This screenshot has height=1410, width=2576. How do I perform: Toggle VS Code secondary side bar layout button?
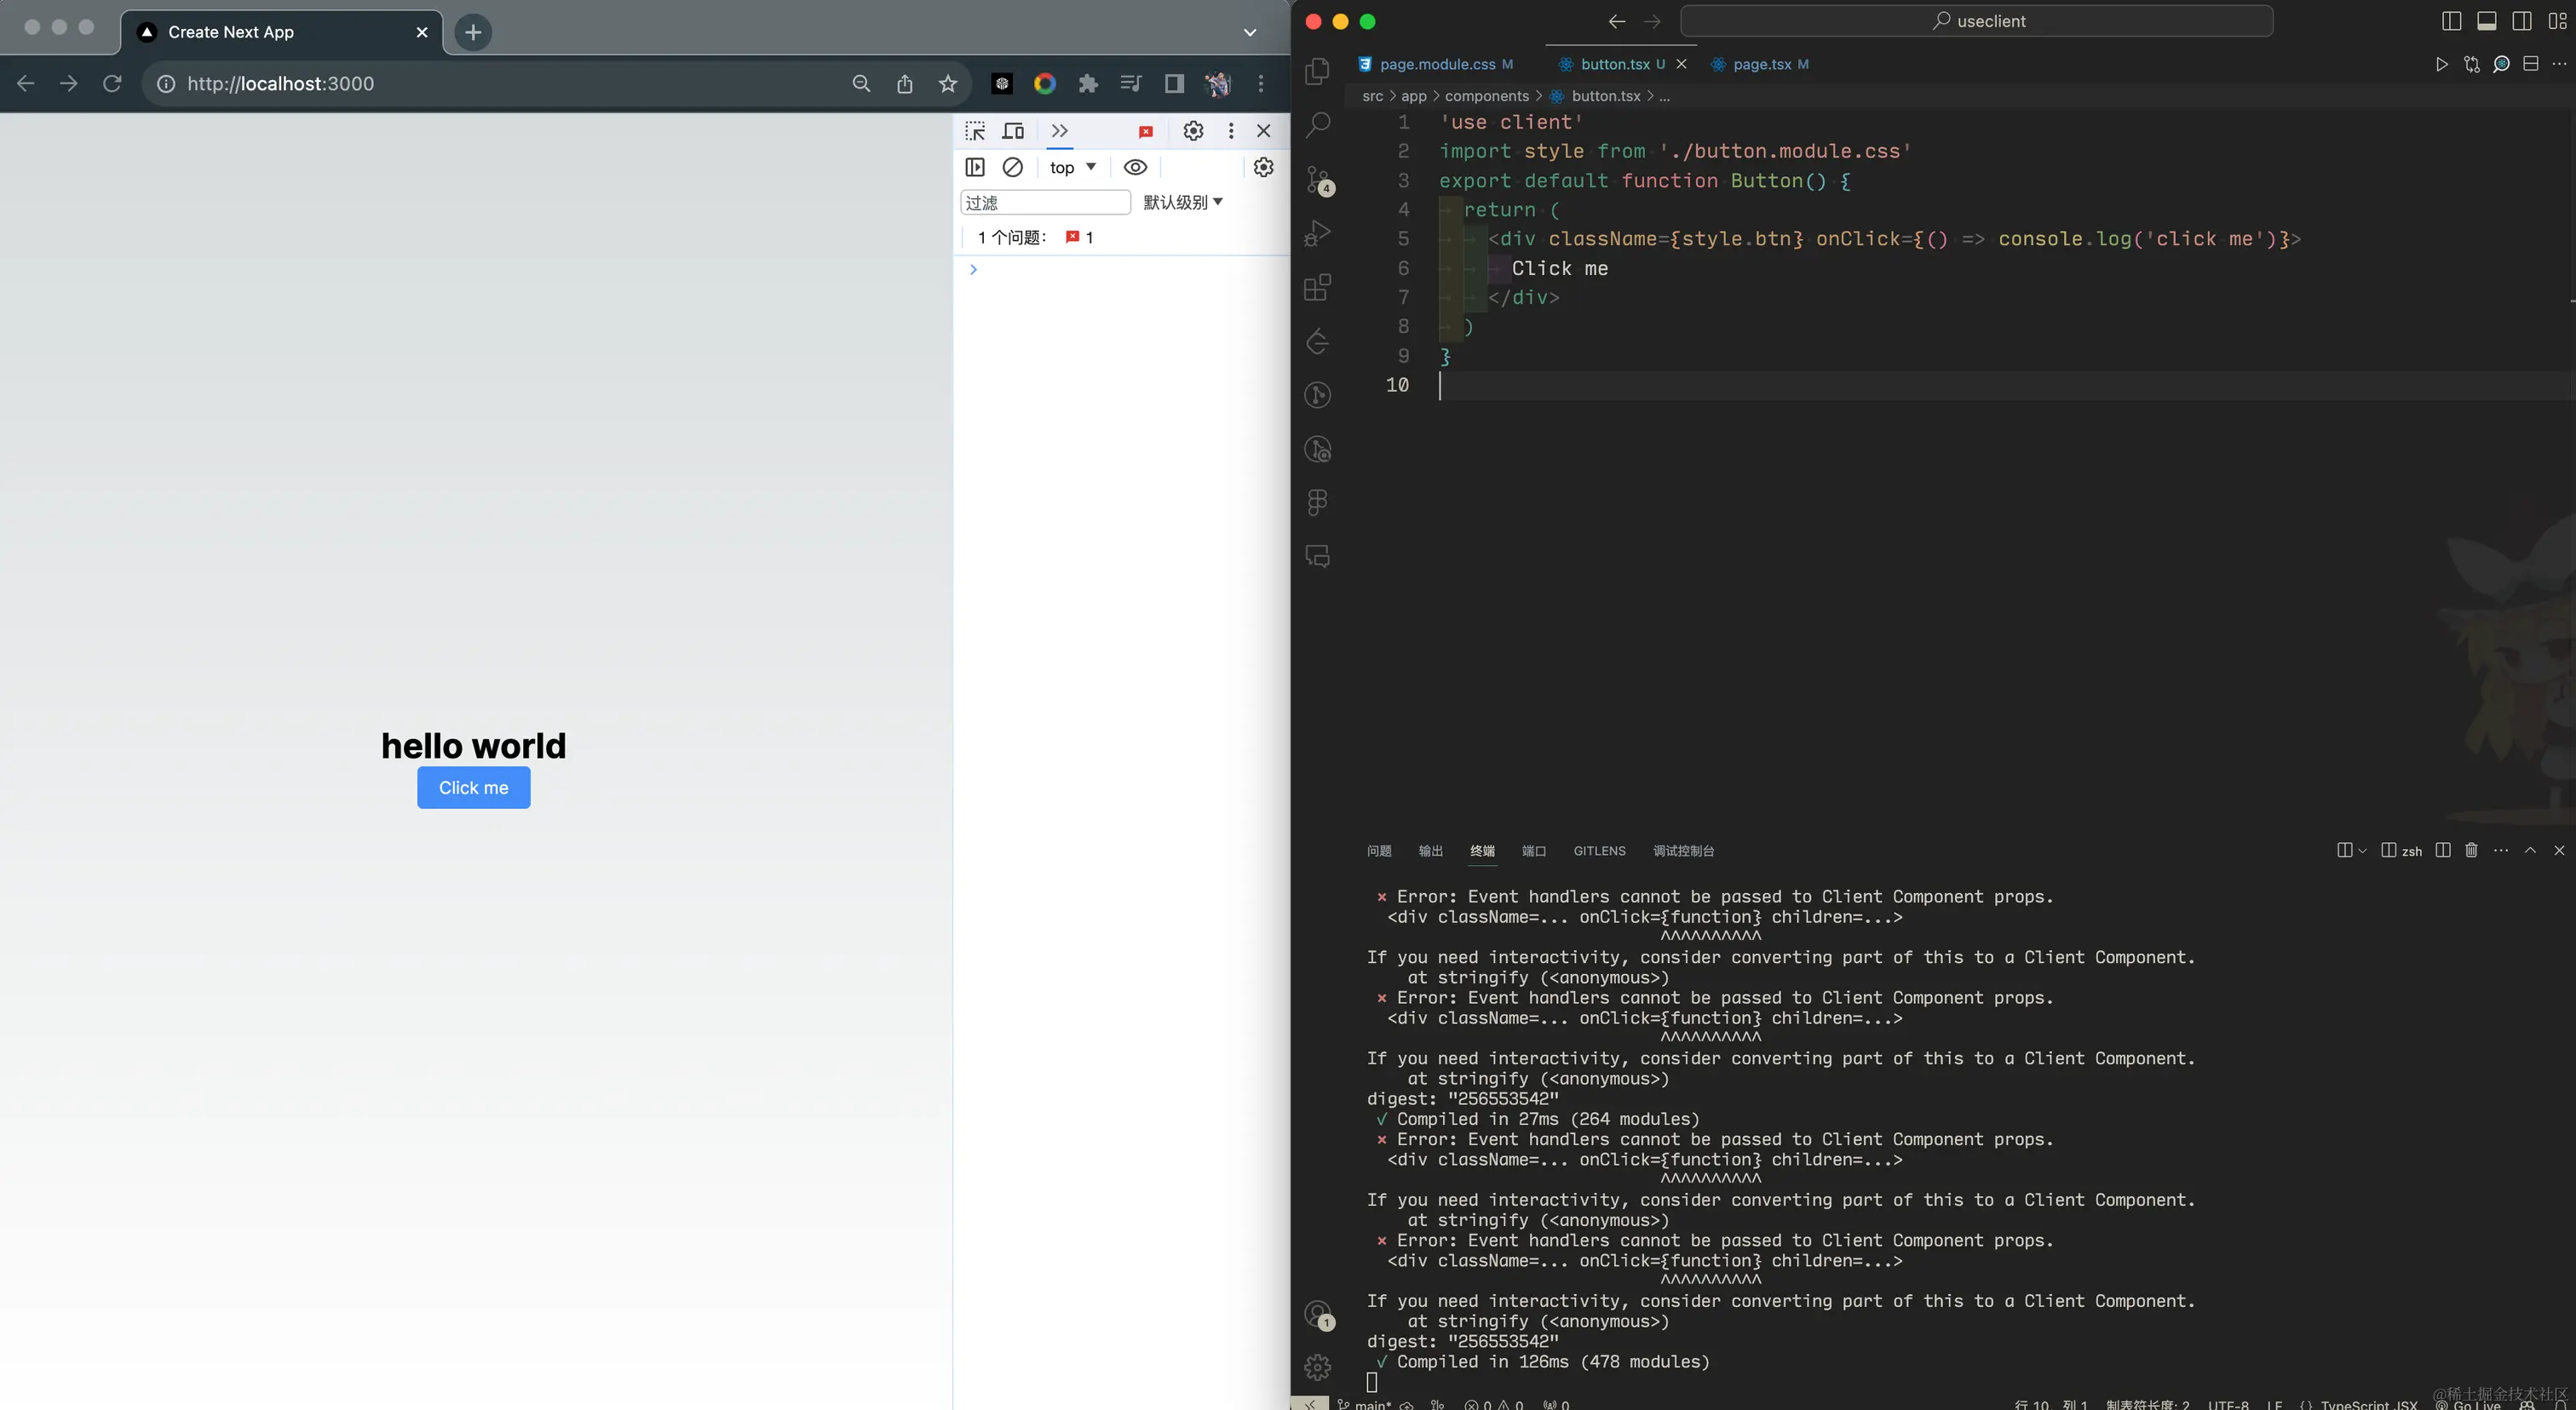[2522, 21]
